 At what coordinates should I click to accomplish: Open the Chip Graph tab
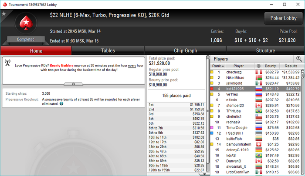click(x=185, y=51)
